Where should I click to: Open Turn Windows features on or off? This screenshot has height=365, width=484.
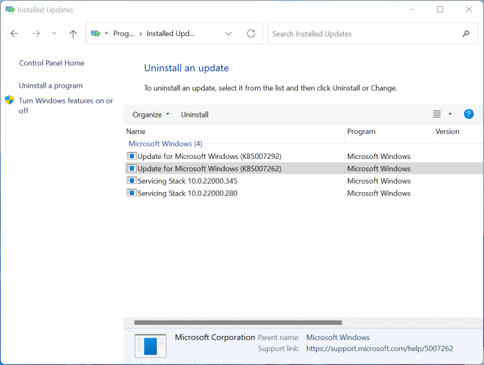point(66,106)
